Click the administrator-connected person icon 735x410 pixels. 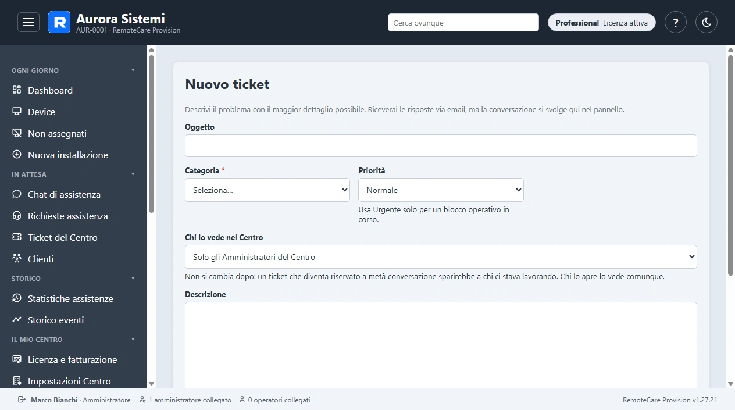click(x=142, y=400)
